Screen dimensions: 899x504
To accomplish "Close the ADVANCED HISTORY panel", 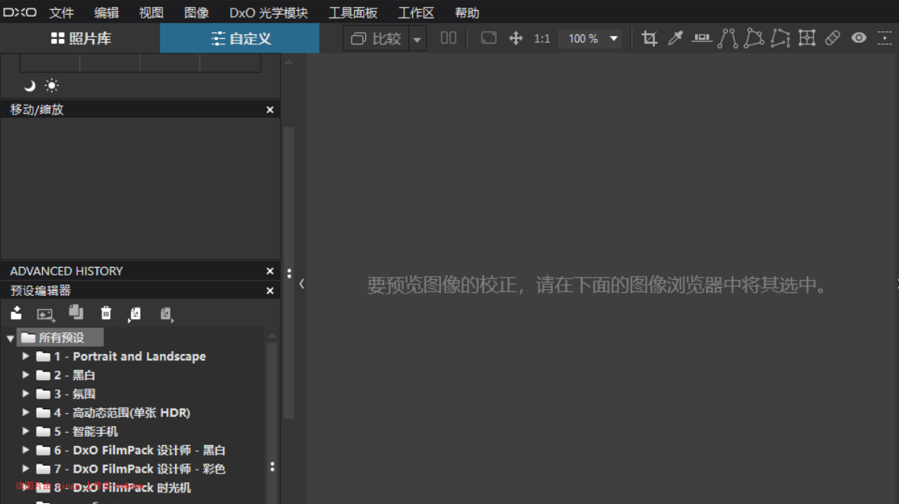I will tap(270, 272).
